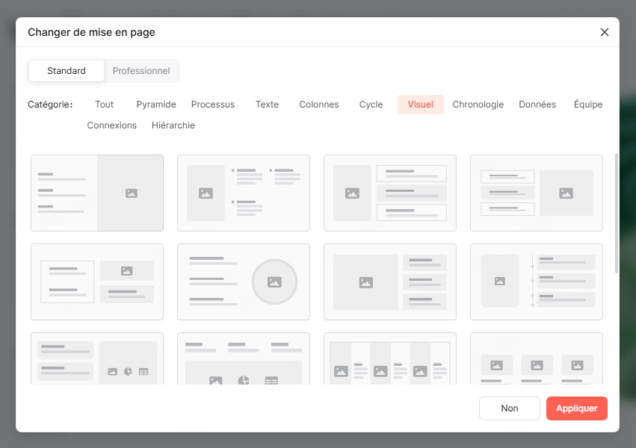636x448 pixels.
Task: Filter layouts by Pyramide category
Action: click(x=156, y=105)
